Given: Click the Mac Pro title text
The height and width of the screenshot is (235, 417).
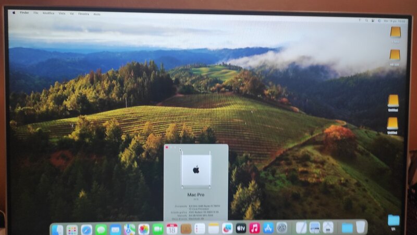Looking at the screenshot, I should point(196,195).
